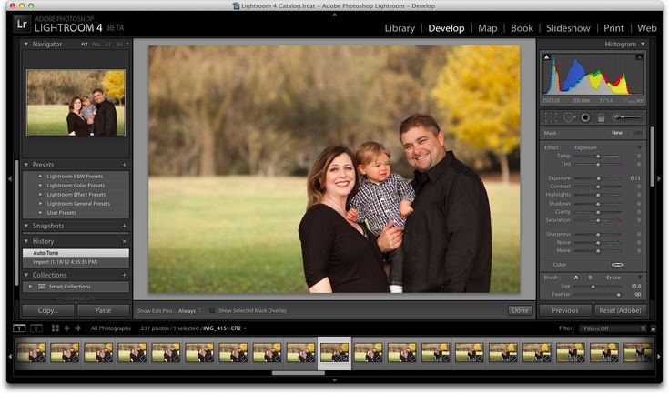
Task: Hide the filmstrip with bottom arrow
Action: pyautogui.click(x=335, y=379)
